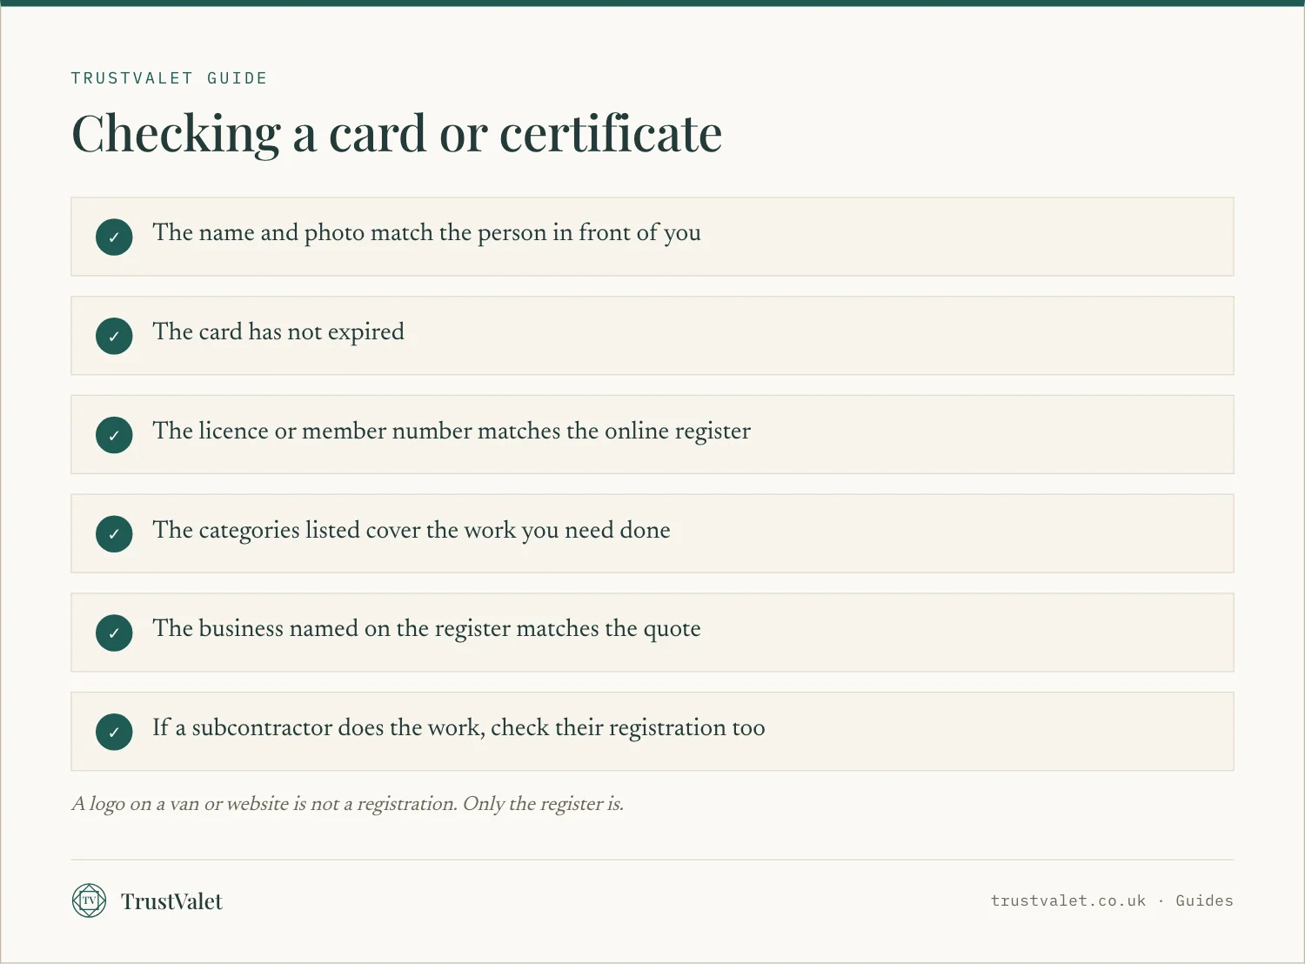The width and height of the screenshot is (1305, 964).
Task: Click the checkmark beside the subcontractor item
Action: point(114,732)
